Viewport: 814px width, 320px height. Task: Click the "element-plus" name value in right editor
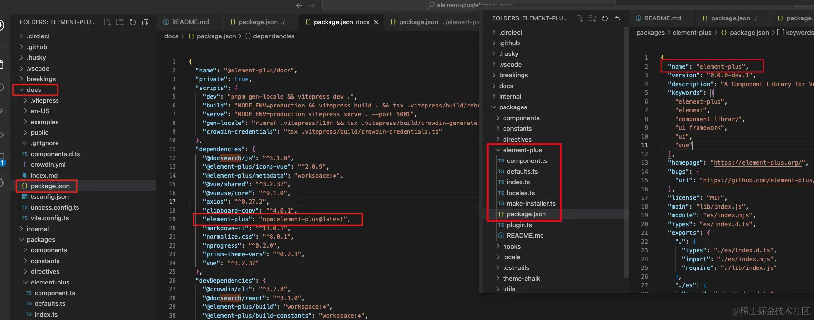722,67
